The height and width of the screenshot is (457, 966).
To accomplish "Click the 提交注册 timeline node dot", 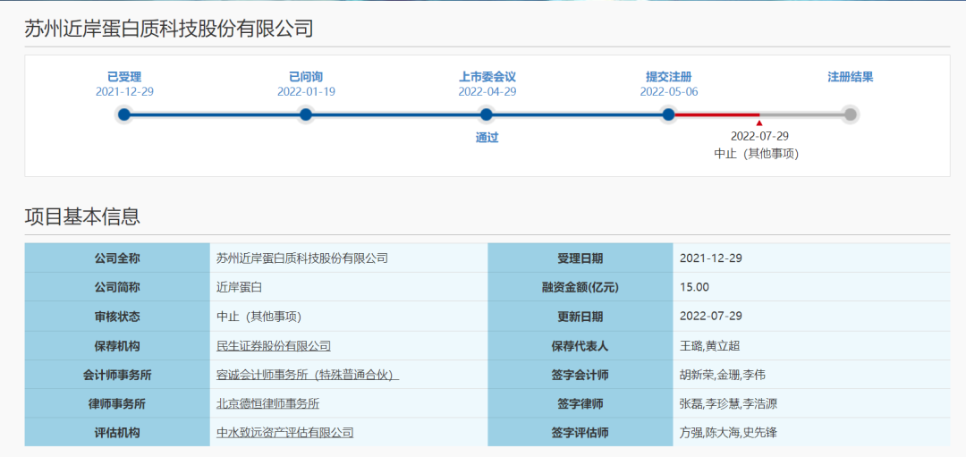I will click(x=668, y=114).
